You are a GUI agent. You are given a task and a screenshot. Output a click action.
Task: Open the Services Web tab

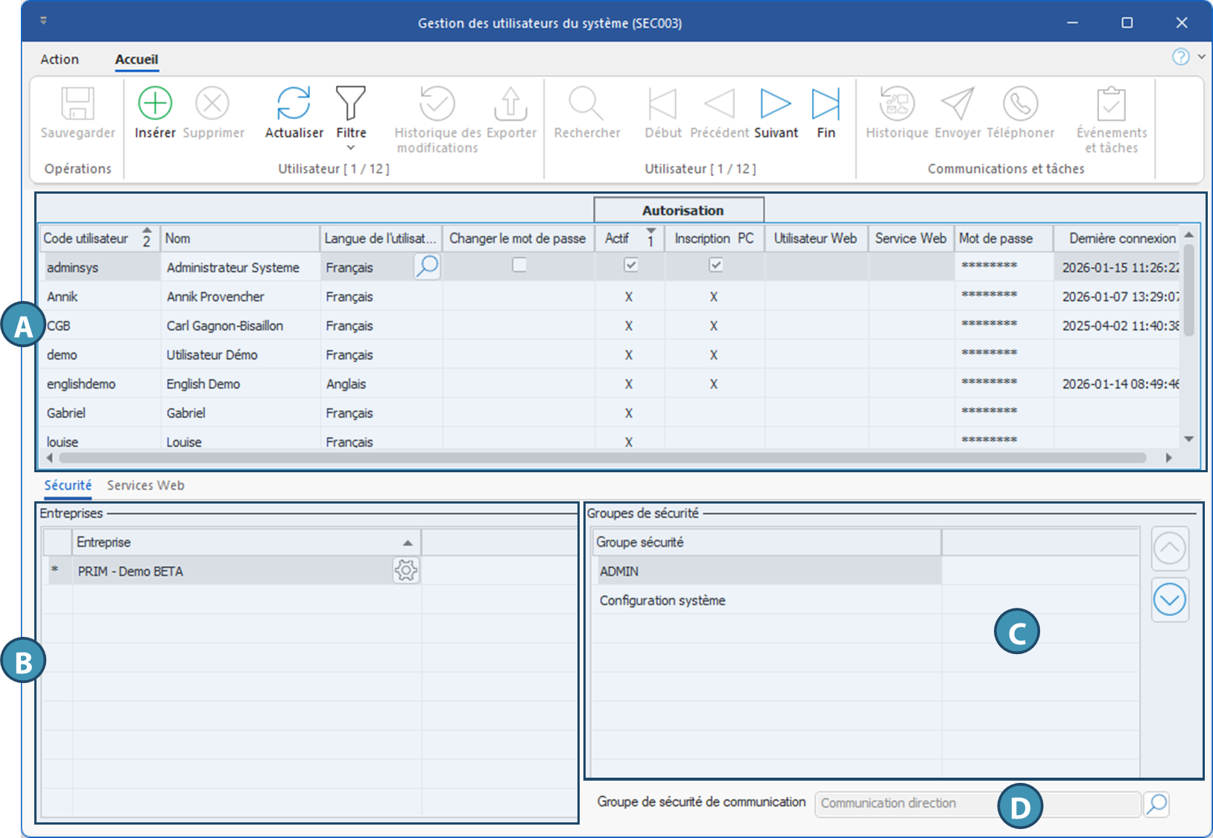pyautogui.click(x=145, y=486)
